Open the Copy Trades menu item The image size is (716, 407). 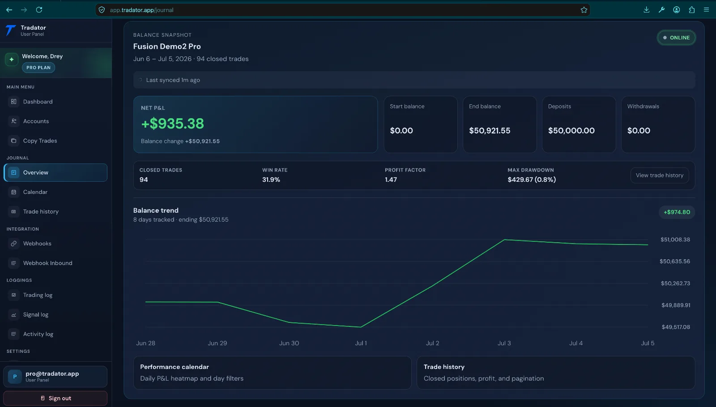[x=55, y=141]
